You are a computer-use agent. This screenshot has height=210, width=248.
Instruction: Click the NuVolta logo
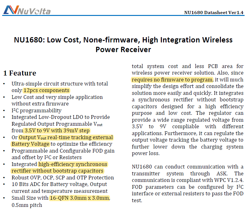click(27, 10)
